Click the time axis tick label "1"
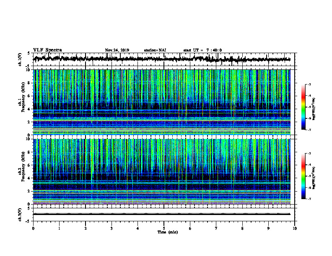 [x=59, y=228]
